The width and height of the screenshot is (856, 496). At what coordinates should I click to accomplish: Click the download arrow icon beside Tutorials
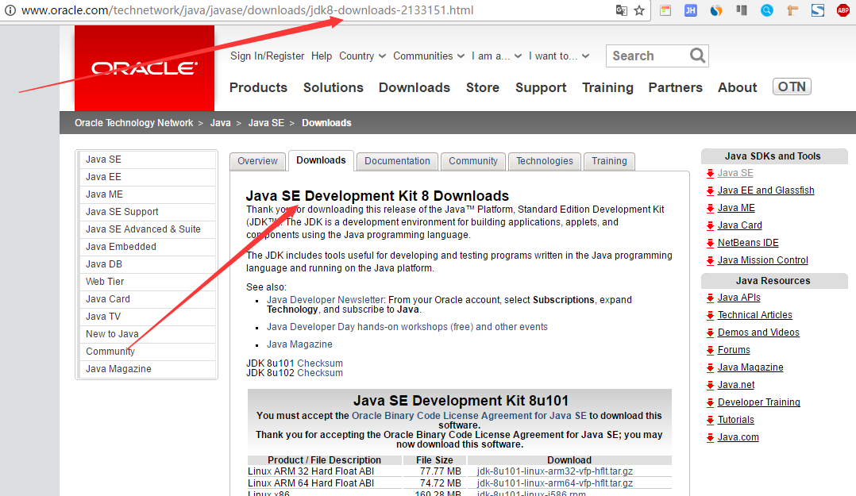tap(710, 420)
